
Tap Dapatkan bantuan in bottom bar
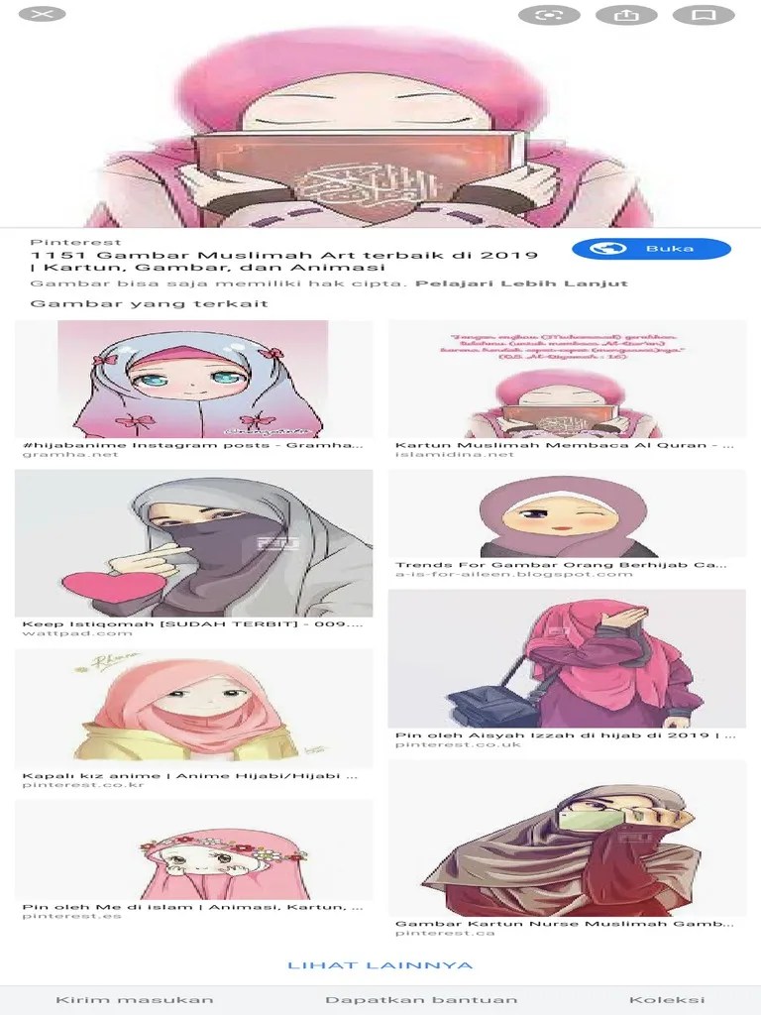click(x=421, y=1000)
